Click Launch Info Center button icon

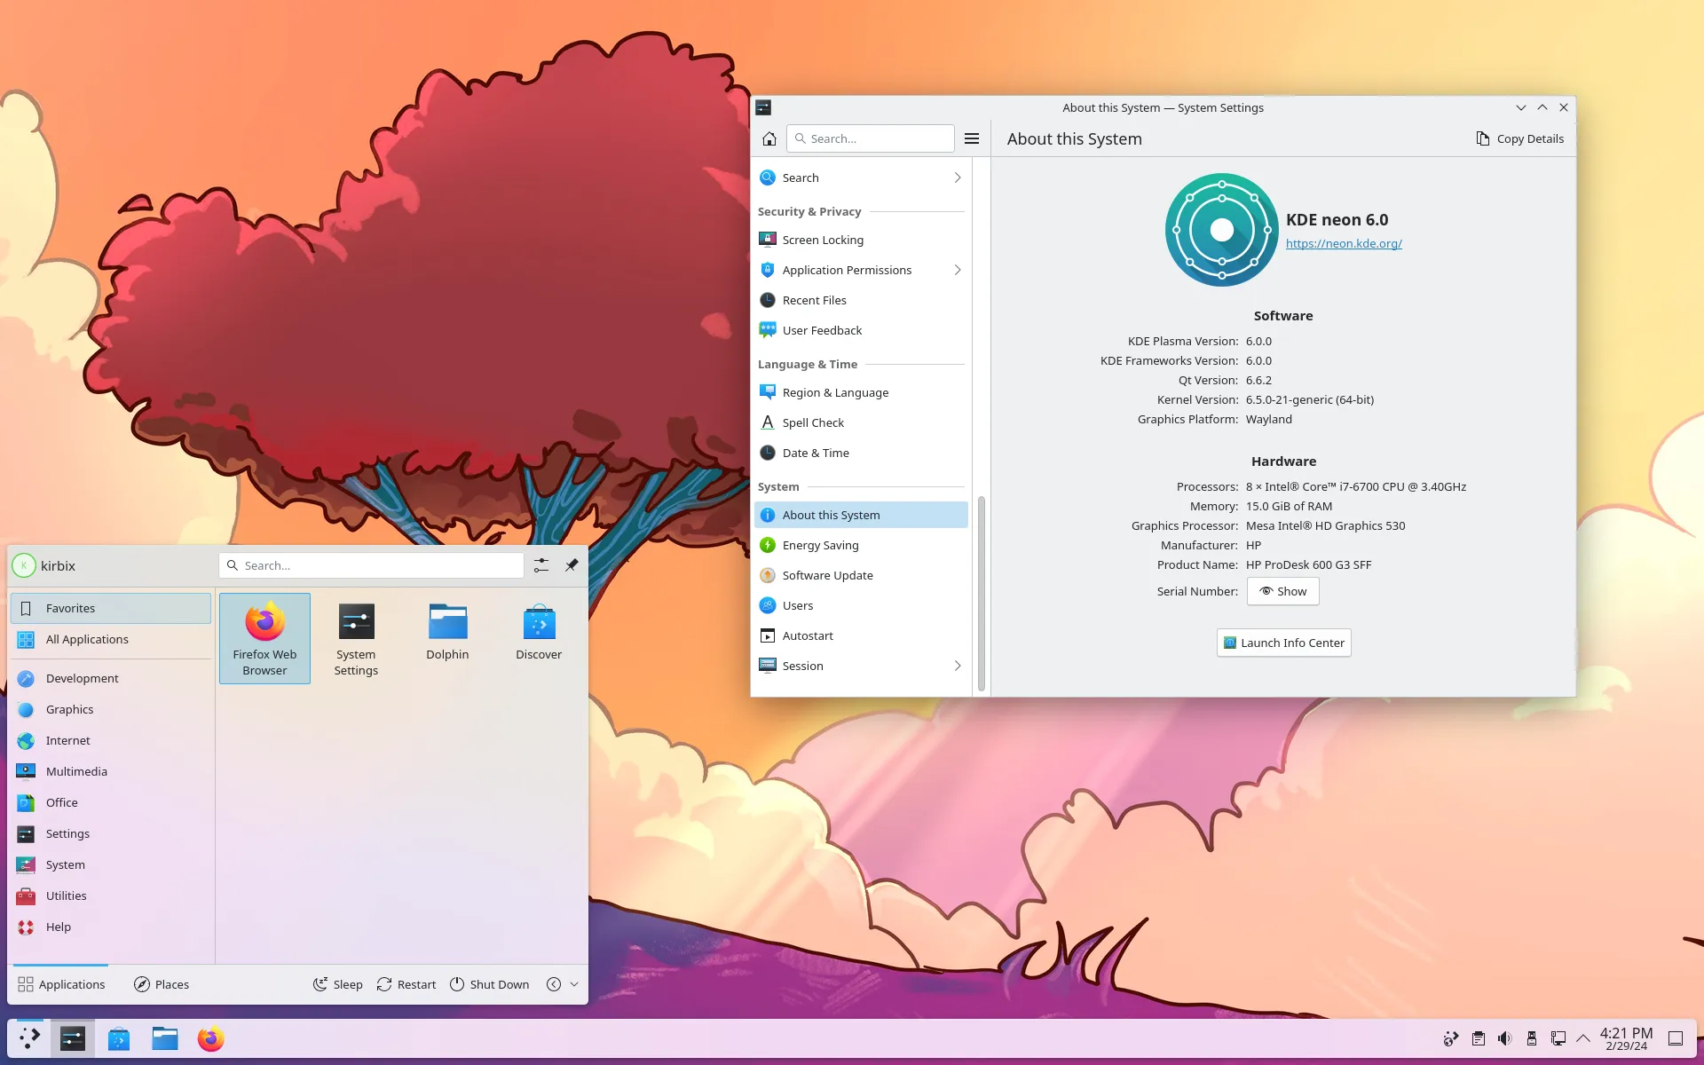1230,642
